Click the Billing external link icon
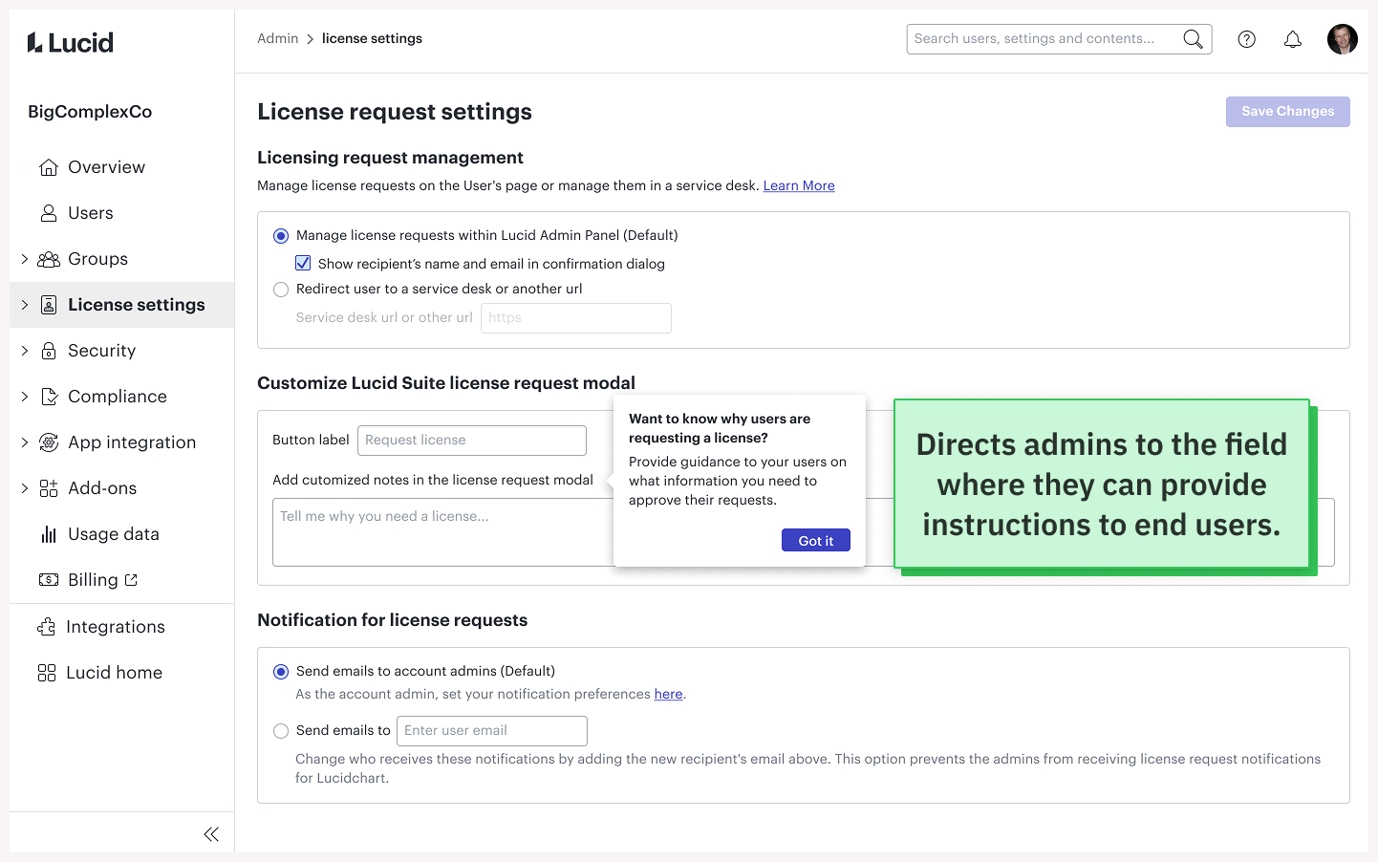This screenshot has width=1378, height=862. point(131,580)
